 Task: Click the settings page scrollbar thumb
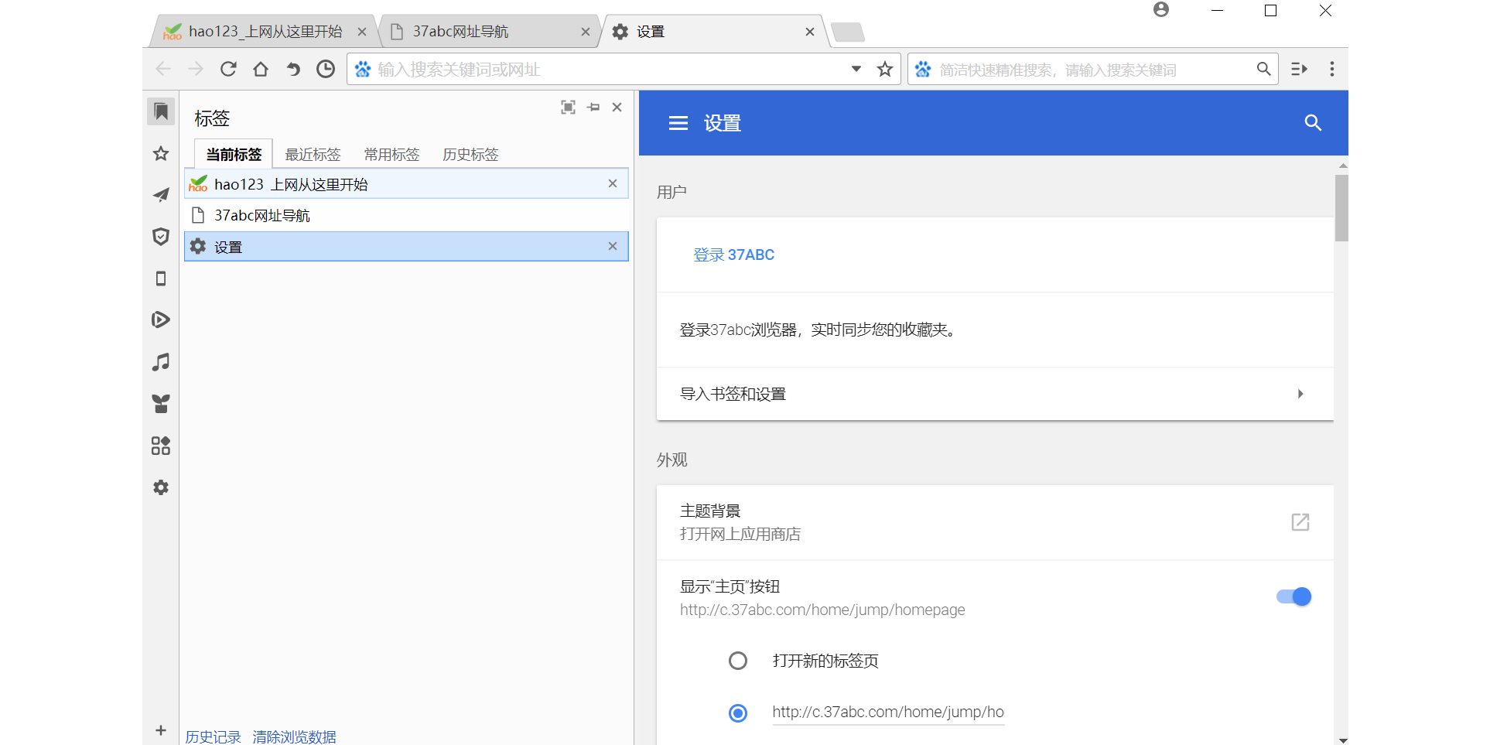click(1341, 207)
